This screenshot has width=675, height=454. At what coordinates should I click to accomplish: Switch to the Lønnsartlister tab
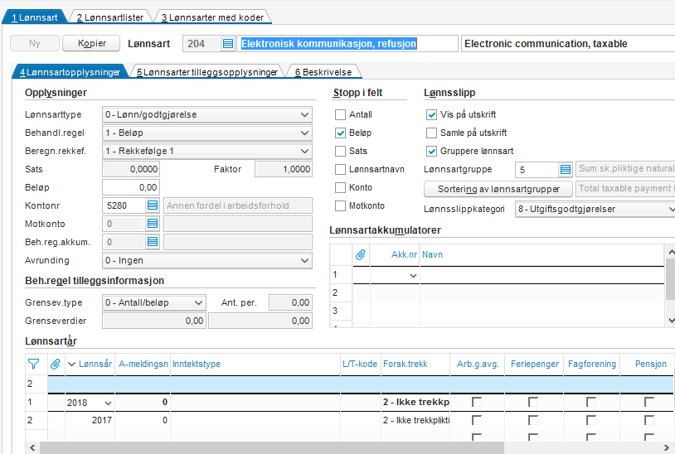(110, 17)
